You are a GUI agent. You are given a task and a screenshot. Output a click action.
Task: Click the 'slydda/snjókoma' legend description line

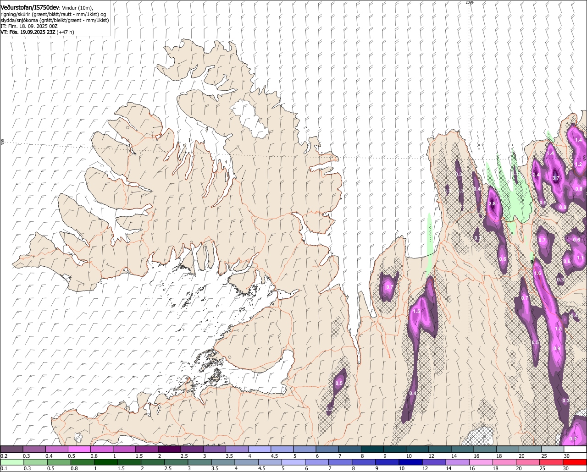pos(55,20)
